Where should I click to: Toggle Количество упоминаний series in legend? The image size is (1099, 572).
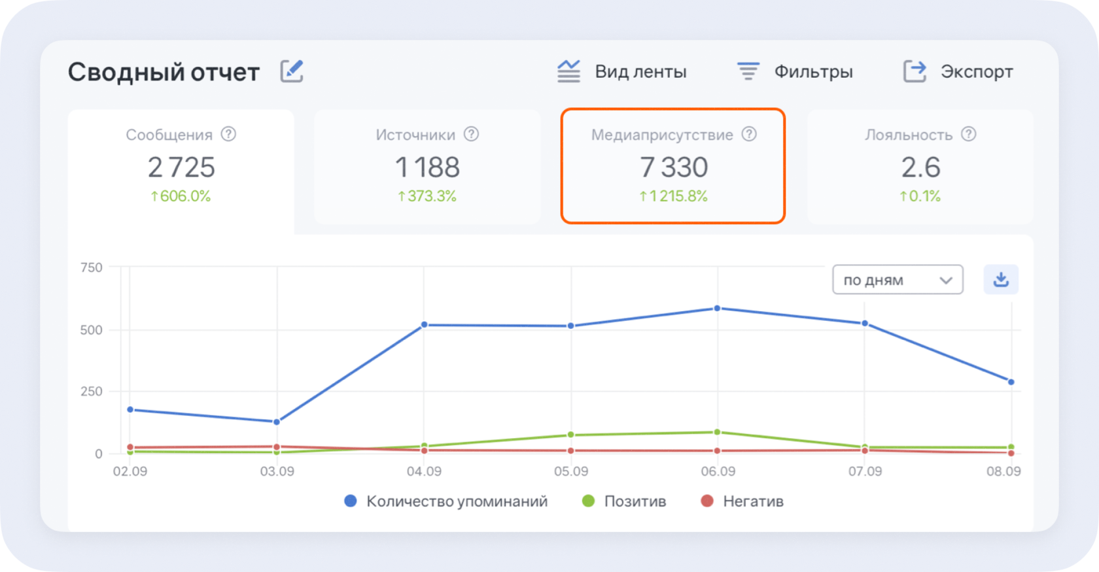coord(446,501)
